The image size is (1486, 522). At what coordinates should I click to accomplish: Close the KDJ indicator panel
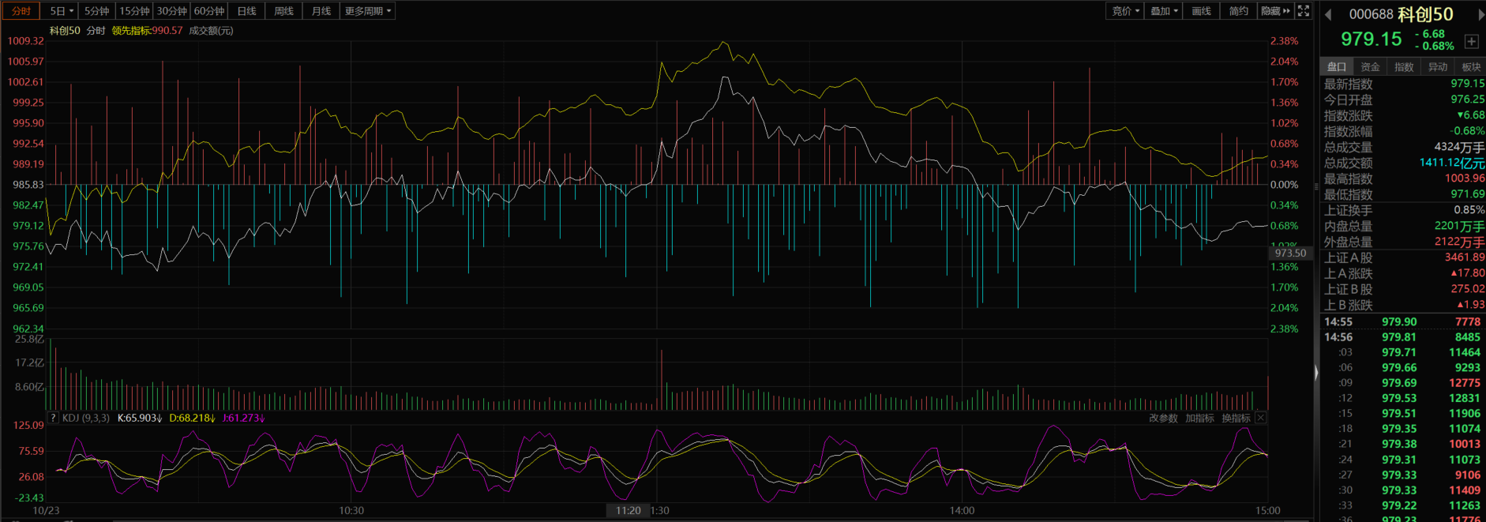1261,418
